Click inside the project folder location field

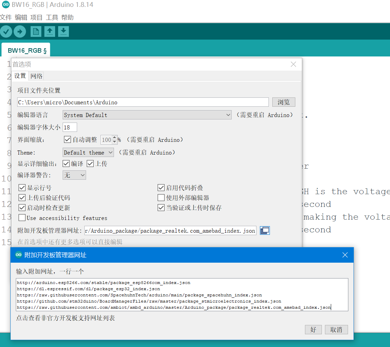[143, 102]
